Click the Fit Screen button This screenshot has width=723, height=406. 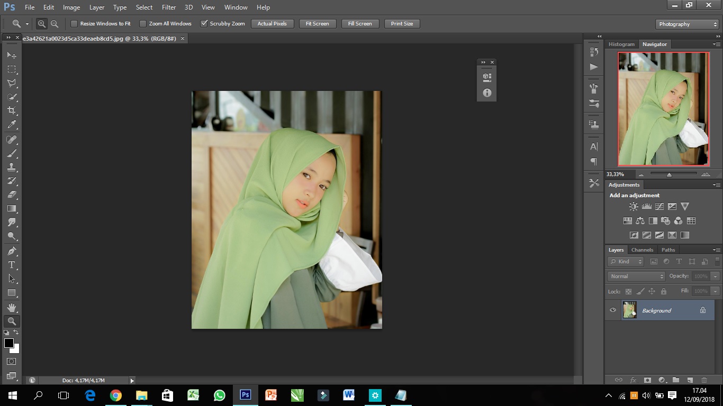point(317,23)
